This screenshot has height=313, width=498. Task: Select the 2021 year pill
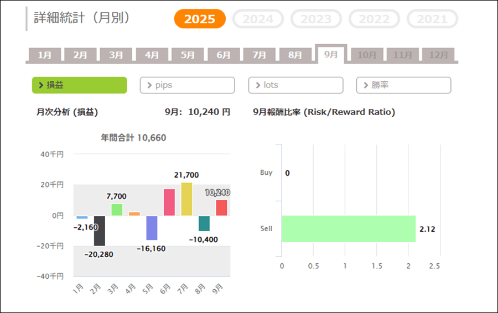click(x=432, y=19)
